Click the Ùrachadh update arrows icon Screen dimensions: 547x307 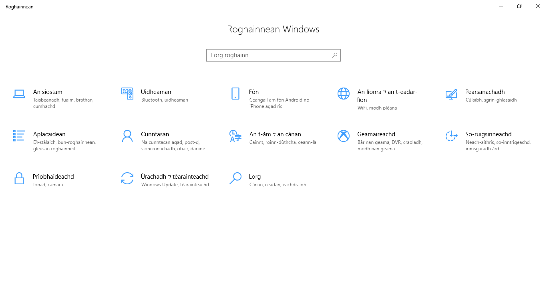click(127, 178)
